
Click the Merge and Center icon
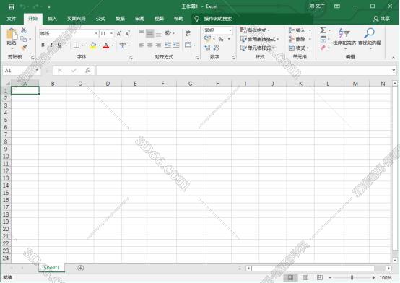pos(188,45)
